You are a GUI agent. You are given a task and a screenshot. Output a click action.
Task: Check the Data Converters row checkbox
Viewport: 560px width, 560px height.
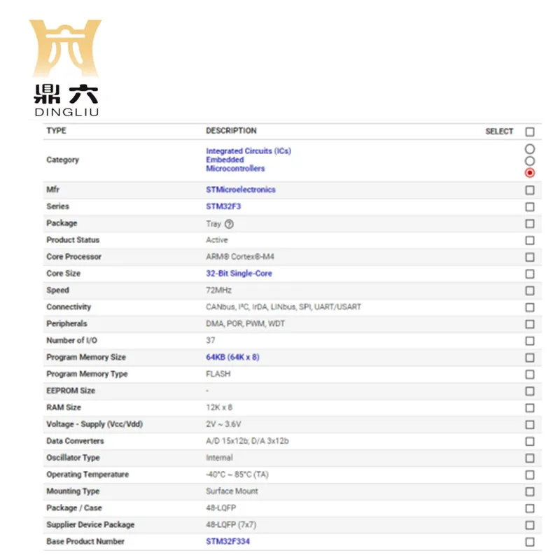(x=530, y=442)
